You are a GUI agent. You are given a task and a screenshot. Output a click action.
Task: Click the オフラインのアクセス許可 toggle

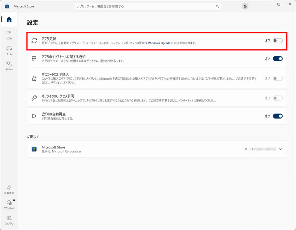[x=277, y=98]
